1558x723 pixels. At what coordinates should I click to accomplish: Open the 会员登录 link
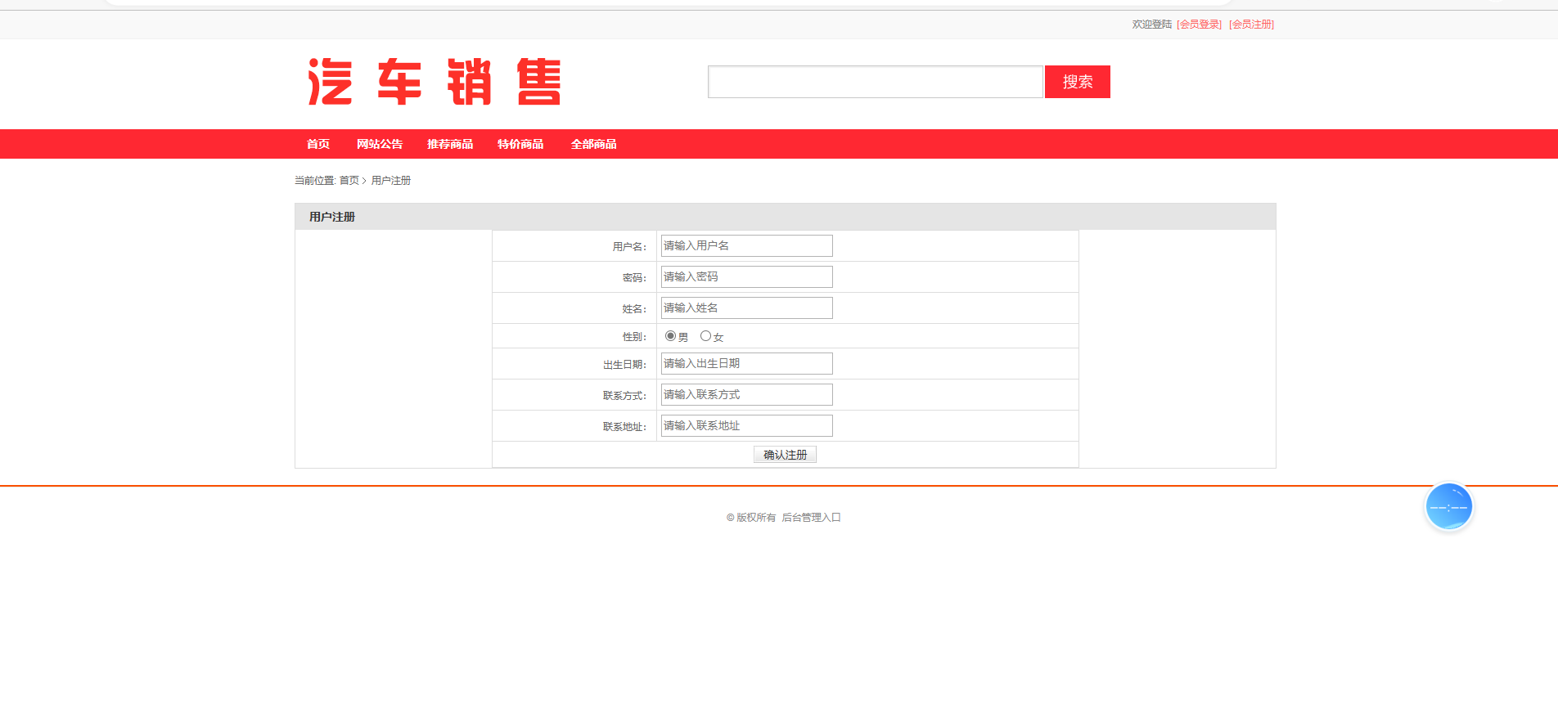(1200, 25)
